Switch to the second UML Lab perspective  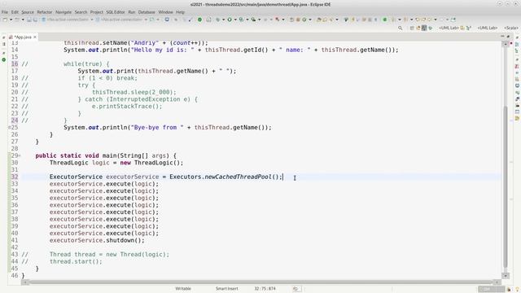pos(487,28)
